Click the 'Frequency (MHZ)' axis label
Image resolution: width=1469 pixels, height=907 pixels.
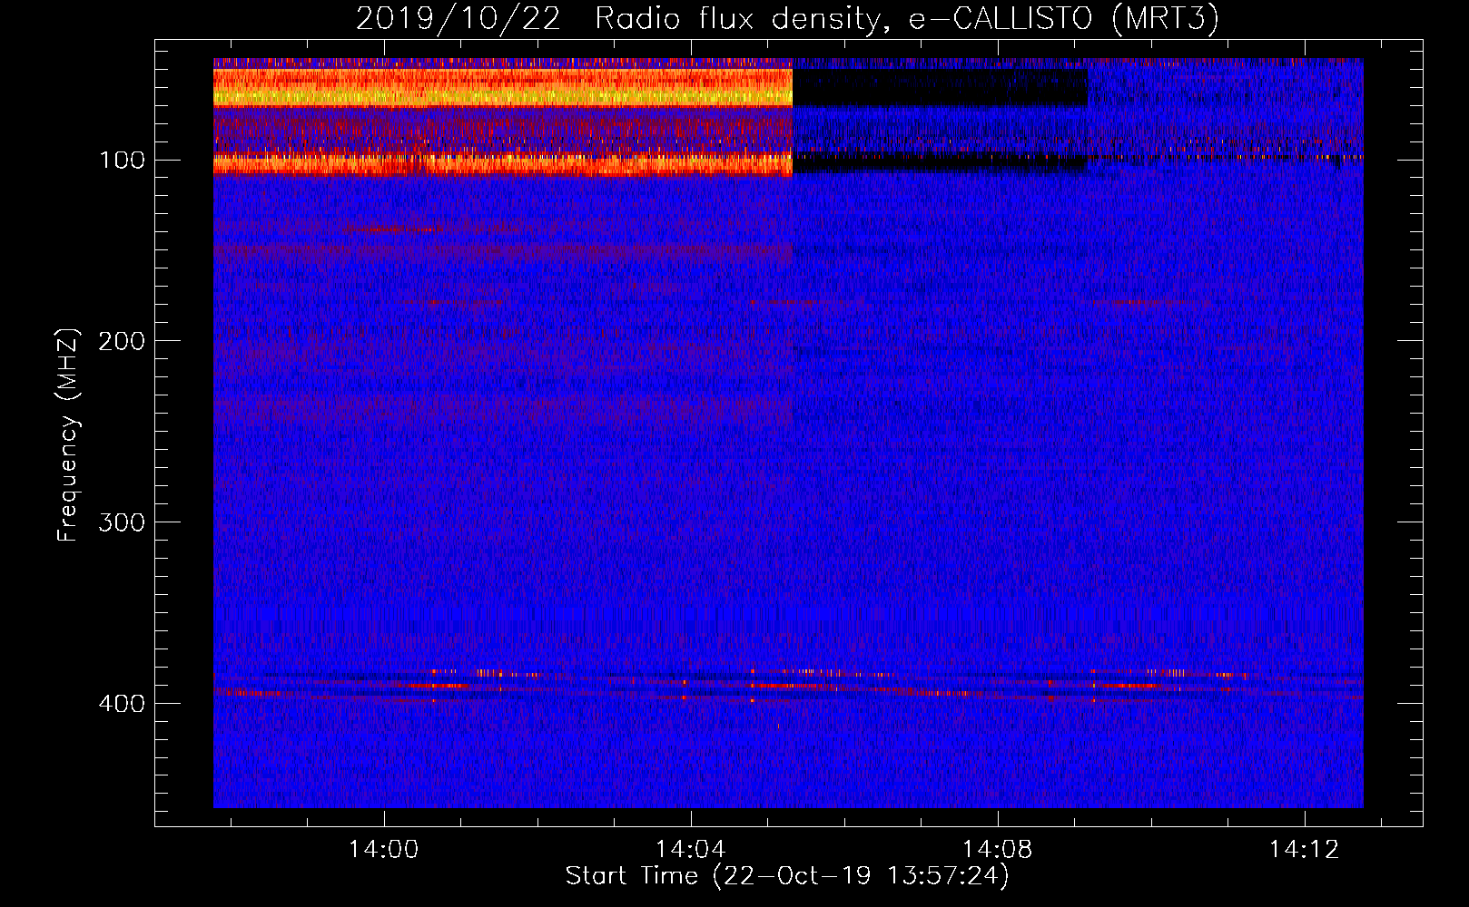click(x=68, y=435)
